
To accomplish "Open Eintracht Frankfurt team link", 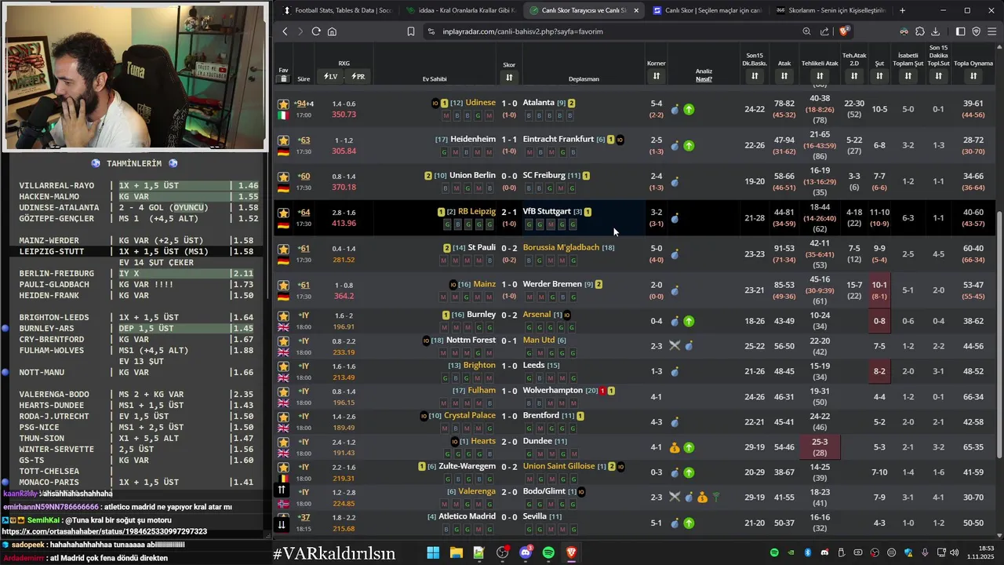I will point(558,140).
